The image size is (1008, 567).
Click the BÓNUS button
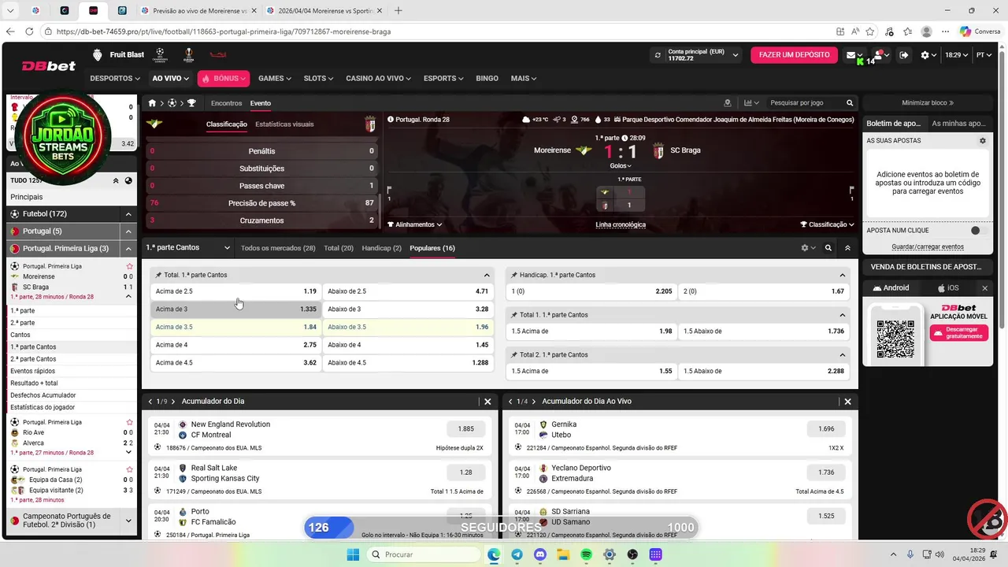point(223,79)
